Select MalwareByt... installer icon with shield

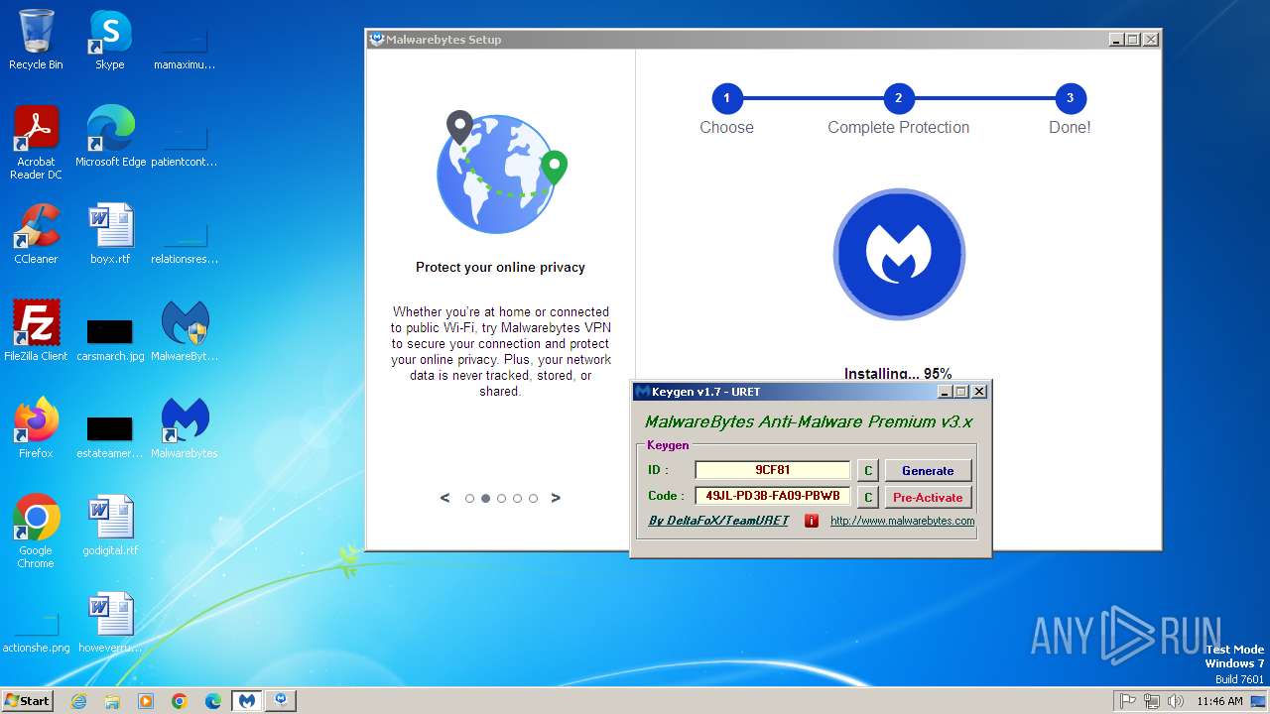click(185, 331)
